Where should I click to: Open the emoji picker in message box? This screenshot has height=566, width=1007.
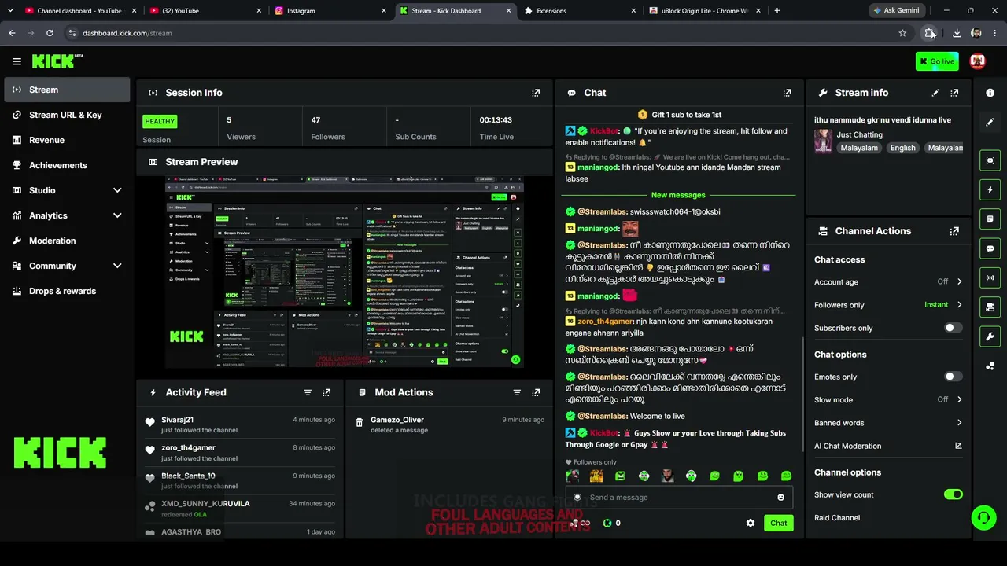point(780,498)
